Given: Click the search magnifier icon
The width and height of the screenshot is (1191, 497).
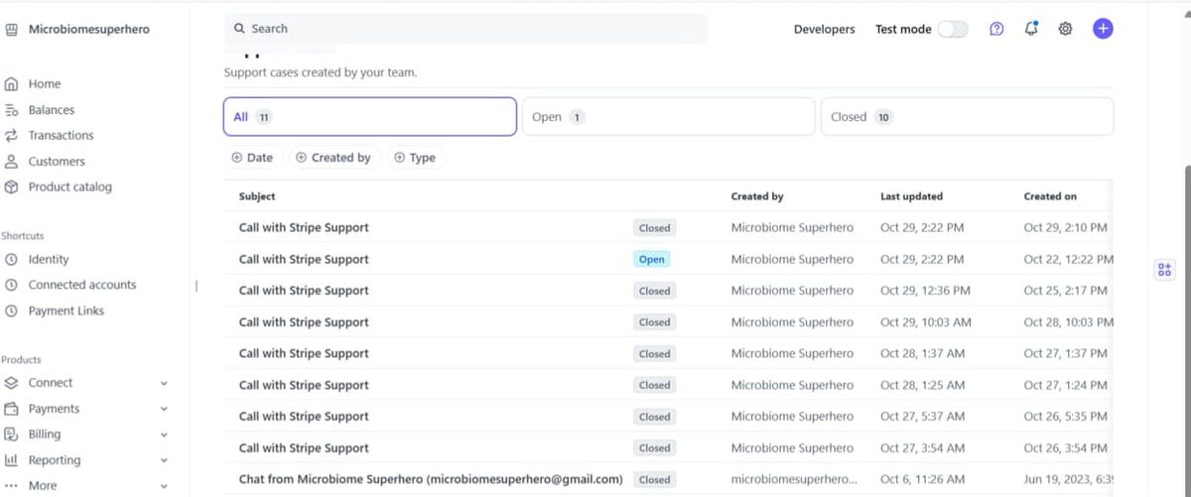Looking at the screenshot, I should 239,29.
